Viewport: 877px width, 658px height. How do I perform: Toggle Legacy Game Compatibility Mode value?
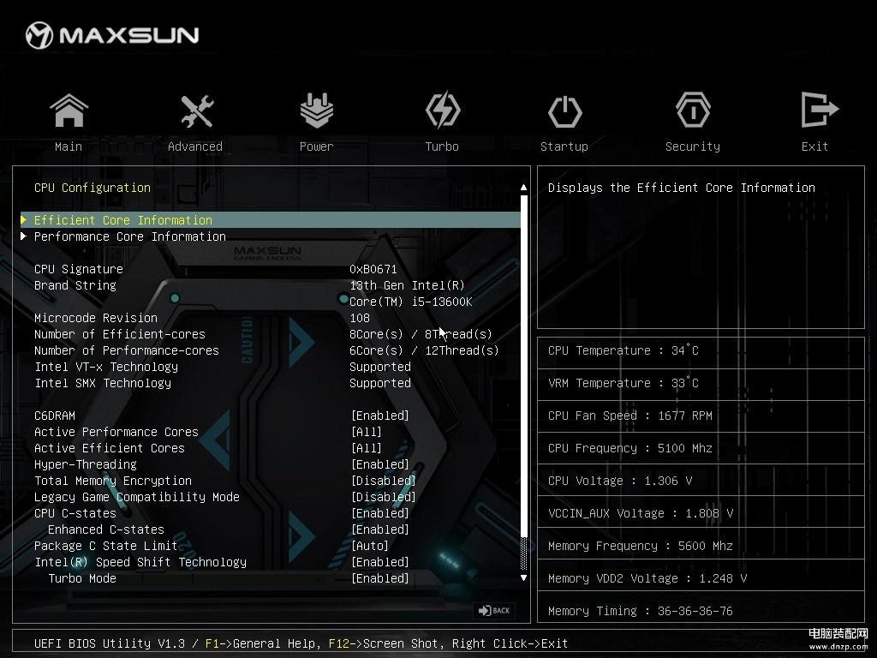pos(383,497)
